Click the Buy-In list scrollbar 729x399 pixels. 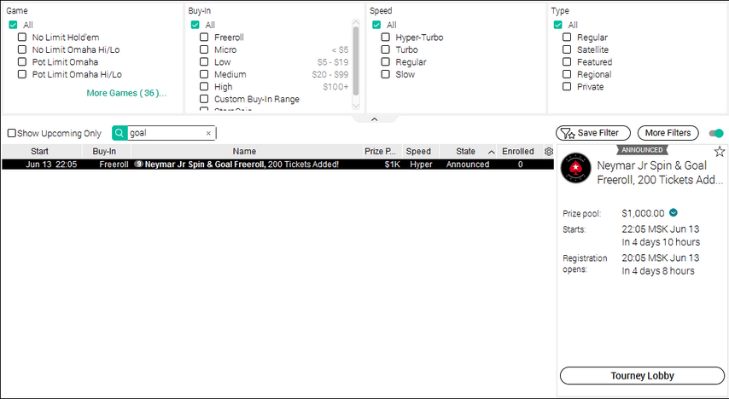click(x=356, y=61)
